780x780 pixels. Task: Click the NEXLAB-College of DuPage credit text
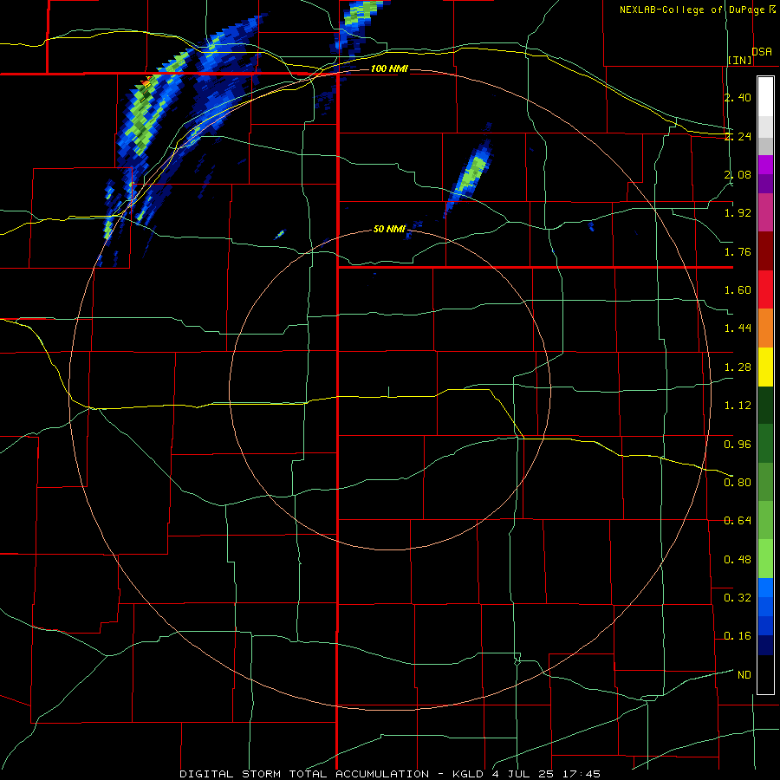(692, 10)
